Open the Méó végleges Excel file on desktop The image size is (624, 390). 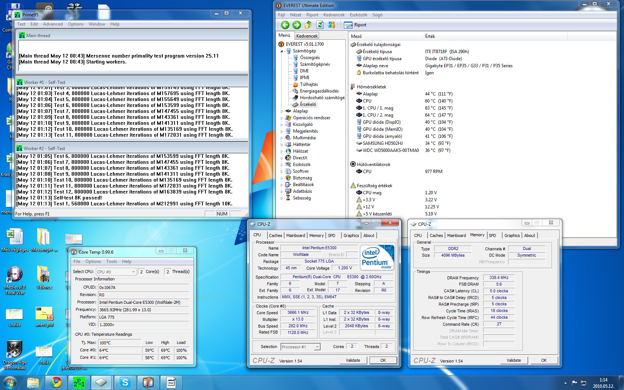coord(15,240)
